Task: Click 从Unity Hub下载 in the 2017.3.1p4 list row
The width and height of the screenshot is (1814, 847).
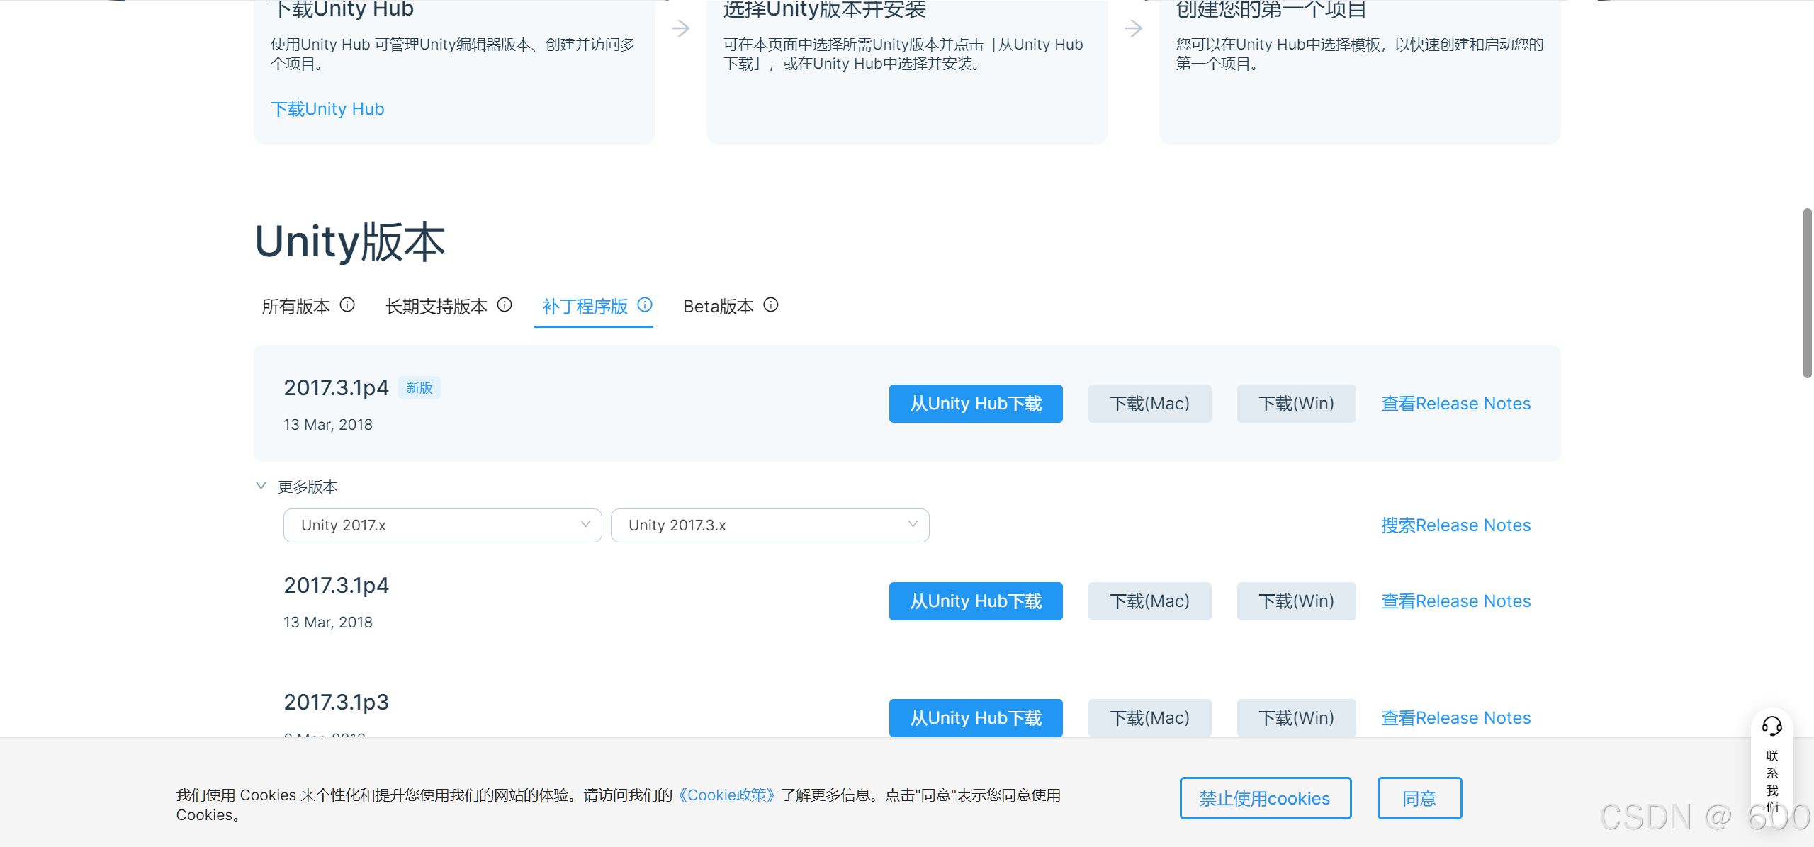Action: pos(976,601)
